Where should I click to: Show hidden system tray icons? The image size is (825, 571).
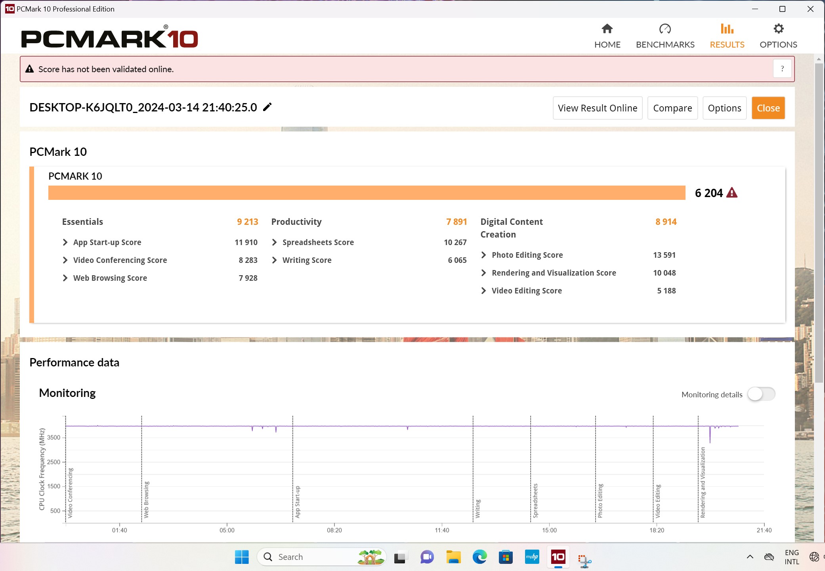(750, 557)
